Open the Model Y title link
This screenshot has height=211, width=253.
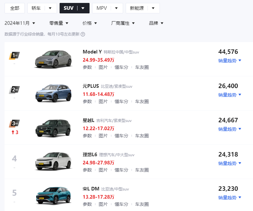tap(92, 52)
